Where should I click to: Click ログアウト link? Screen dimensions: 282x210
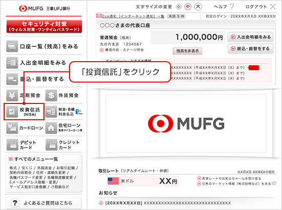256,7
